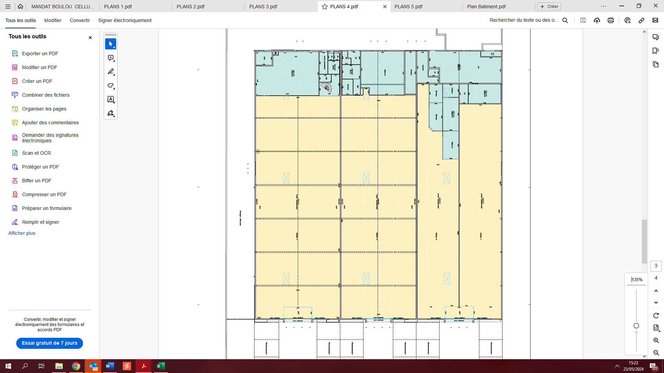Click the rotate page icon
Screen dimensions: 664x373
[656, 316]
